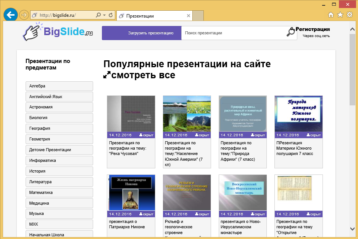Open the Река Чусовая presentation thumbnail
The height and width of the screenshot is (239, 358).
131,114
